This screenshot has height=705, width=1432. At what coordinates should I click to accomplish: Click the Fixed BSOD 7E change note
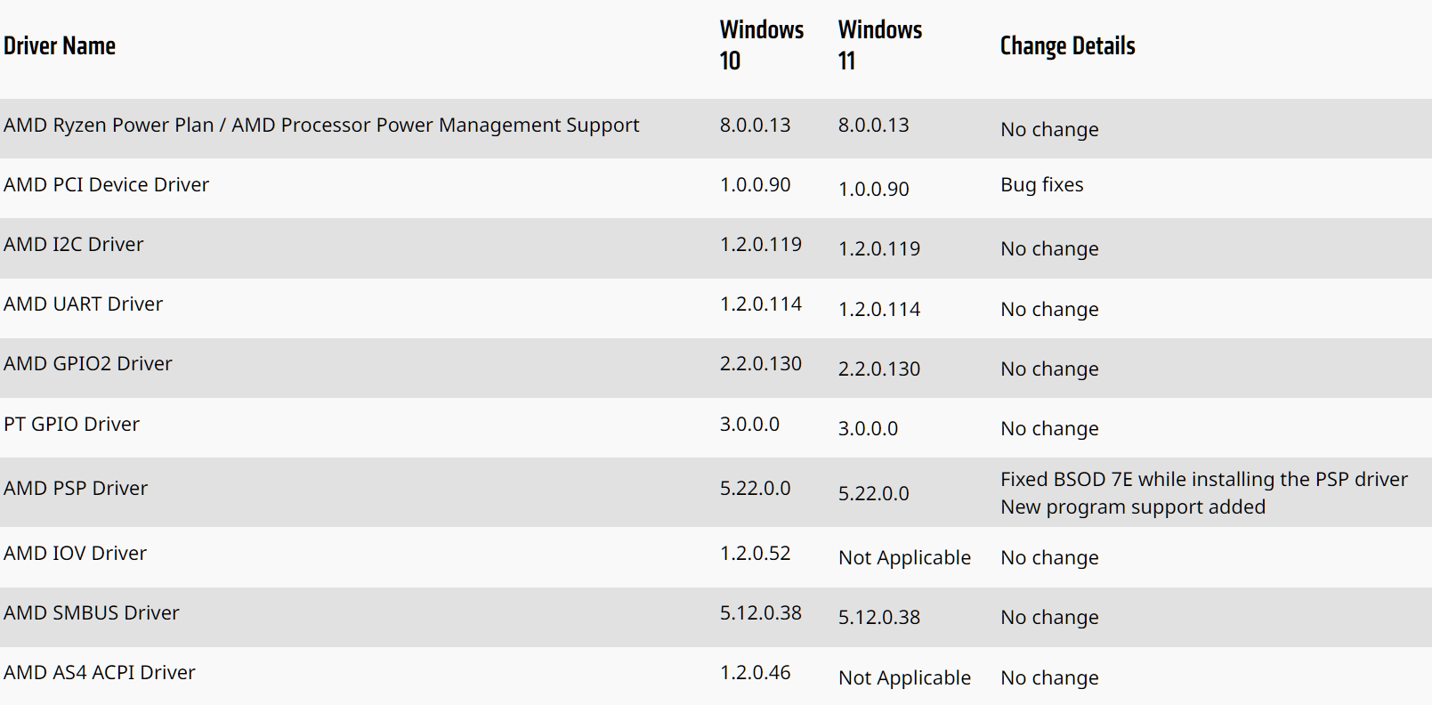point(1204,480)
